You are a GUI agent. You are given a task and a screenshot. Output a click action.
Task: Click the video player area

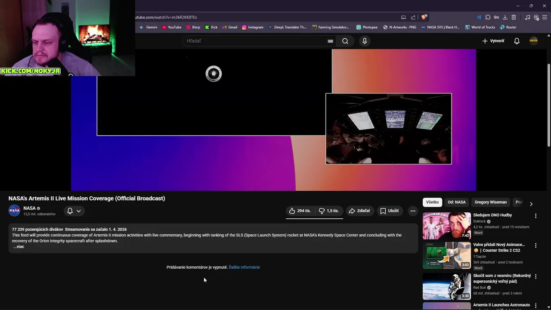[273, 120]
